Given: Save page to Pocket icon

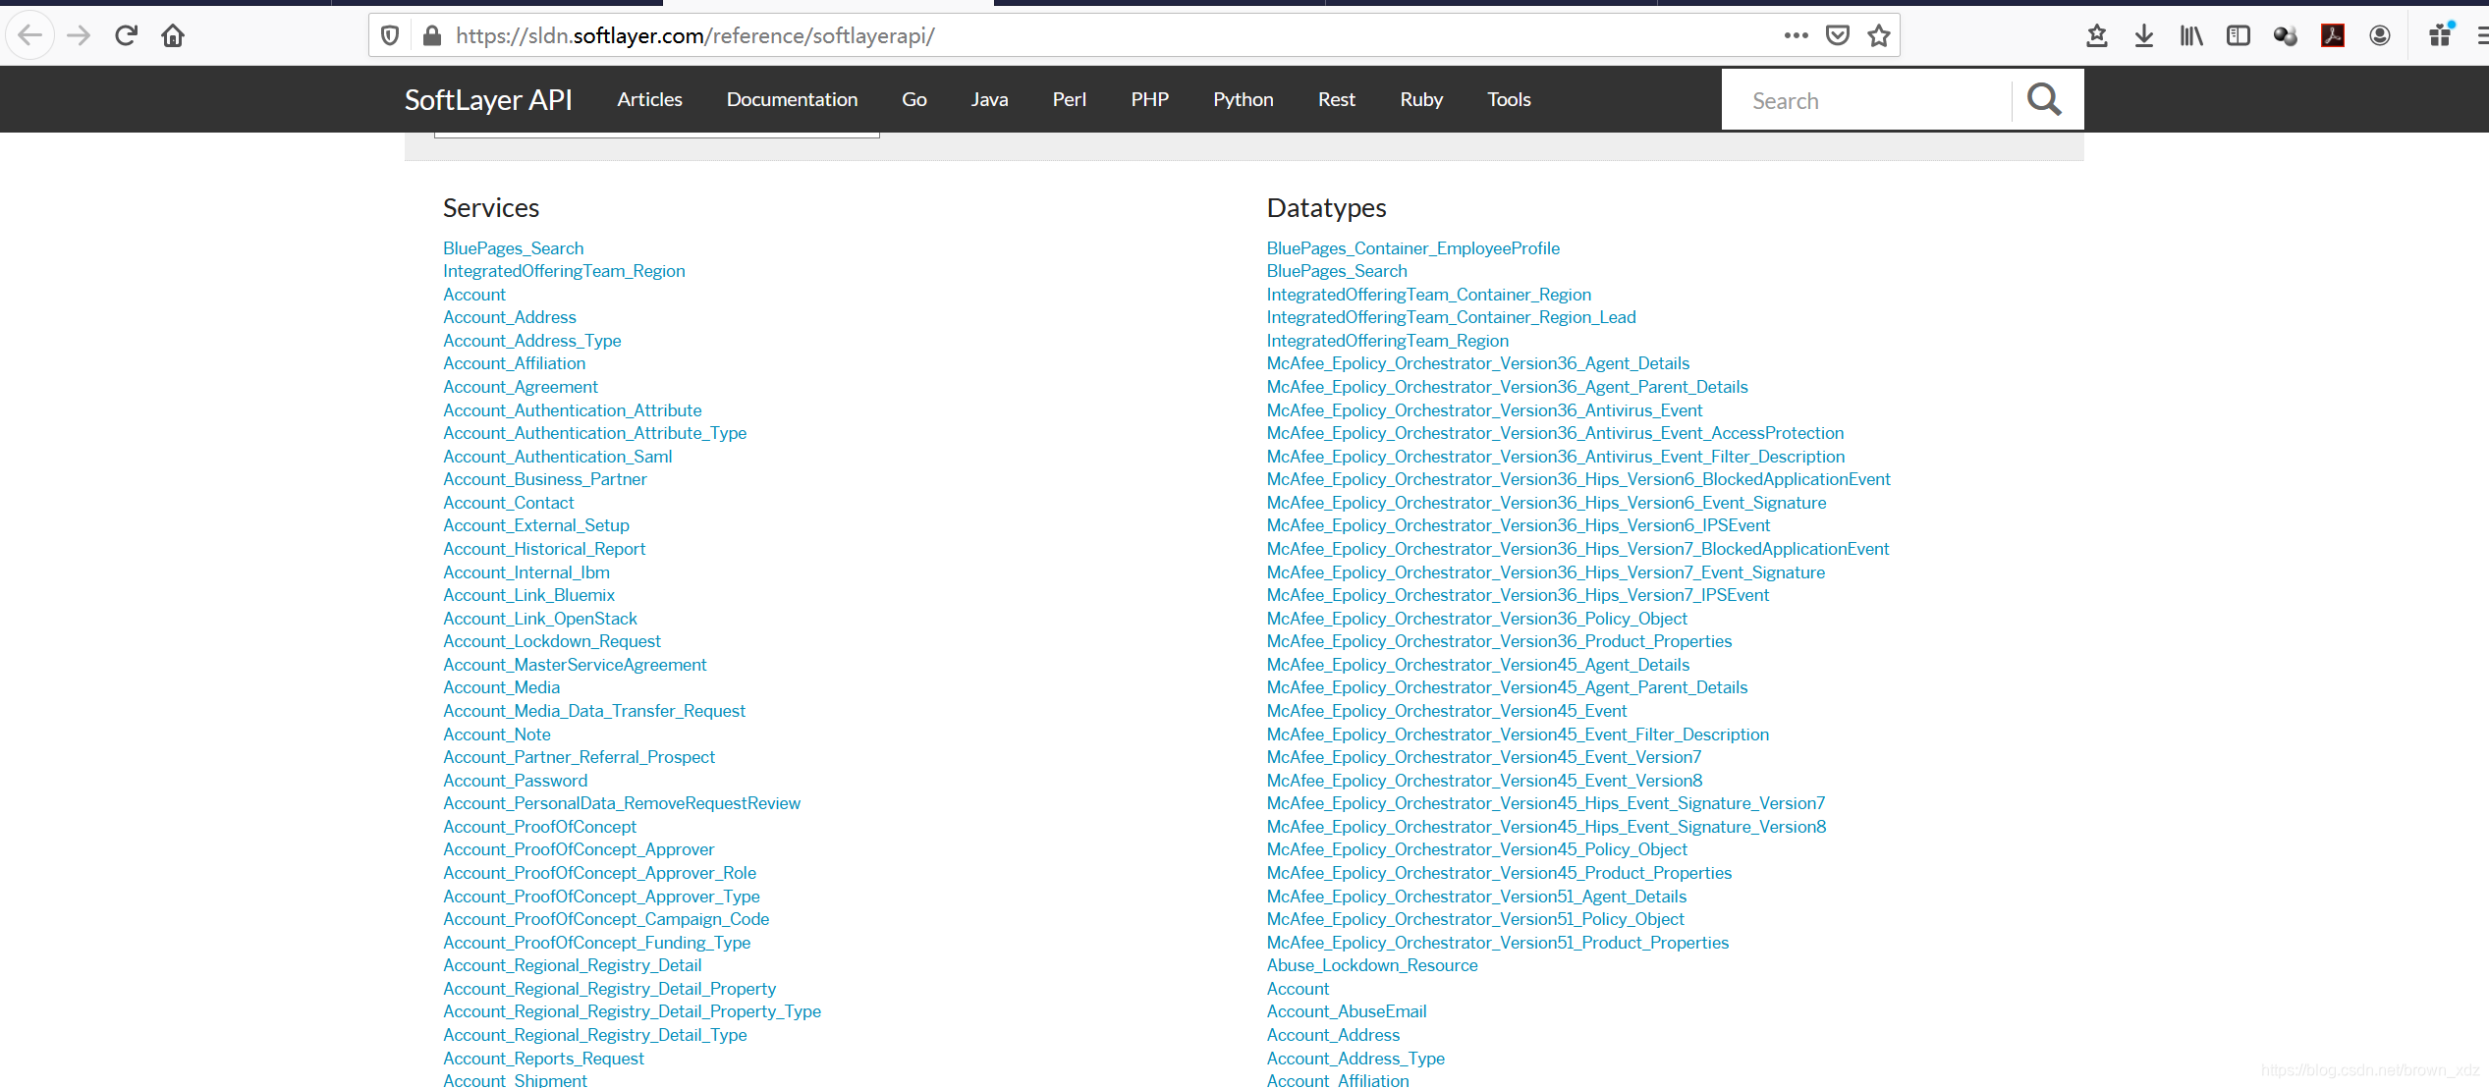Looking at the screenshot, I should coord(1838,36).
